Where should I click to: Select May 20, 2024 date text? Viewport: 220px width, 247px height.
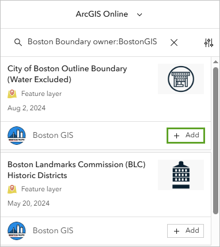(29, 203)
